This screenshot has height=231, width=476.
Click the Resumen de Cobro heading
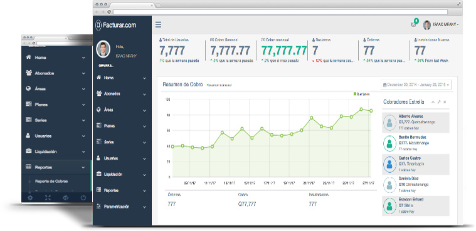tap(182, 85)
